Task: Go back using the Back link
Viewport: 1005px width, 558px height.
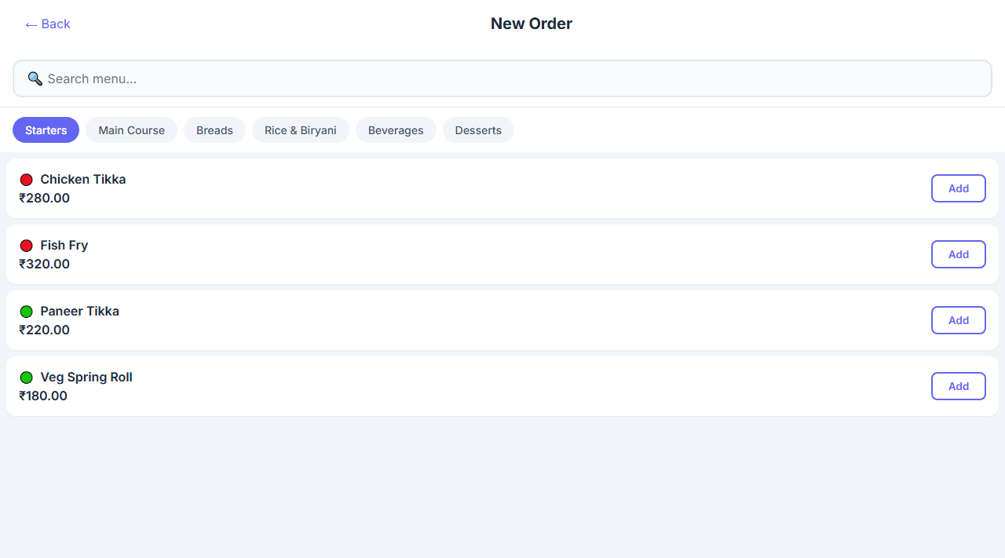Action: (x=48, y=24)
